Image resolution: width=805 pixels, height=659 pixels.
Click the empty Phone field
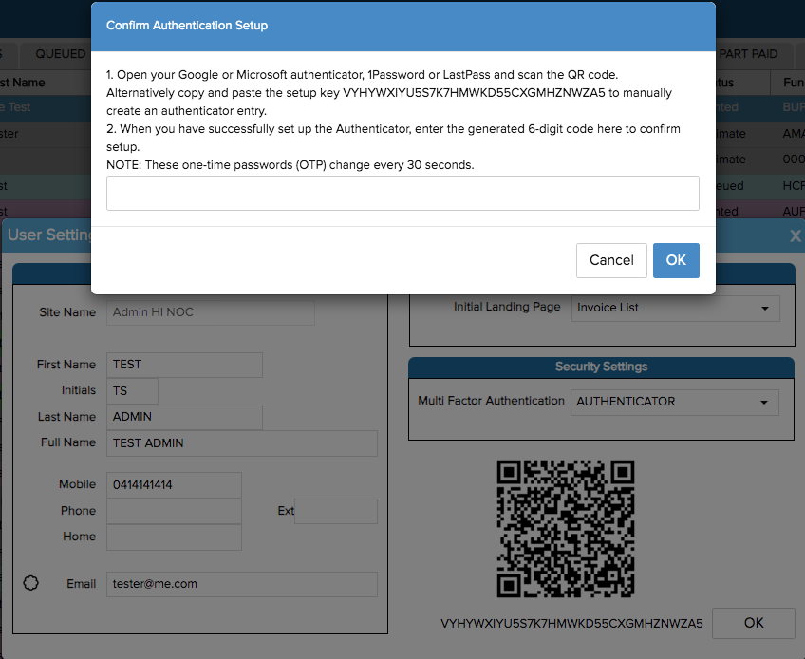point(174,511)
